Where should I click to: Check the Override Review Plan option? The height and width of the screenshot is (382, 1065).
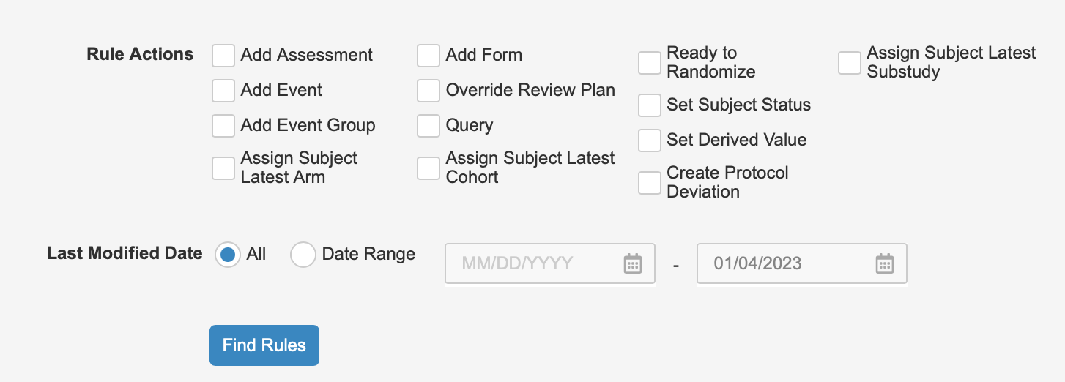(428, 91)
